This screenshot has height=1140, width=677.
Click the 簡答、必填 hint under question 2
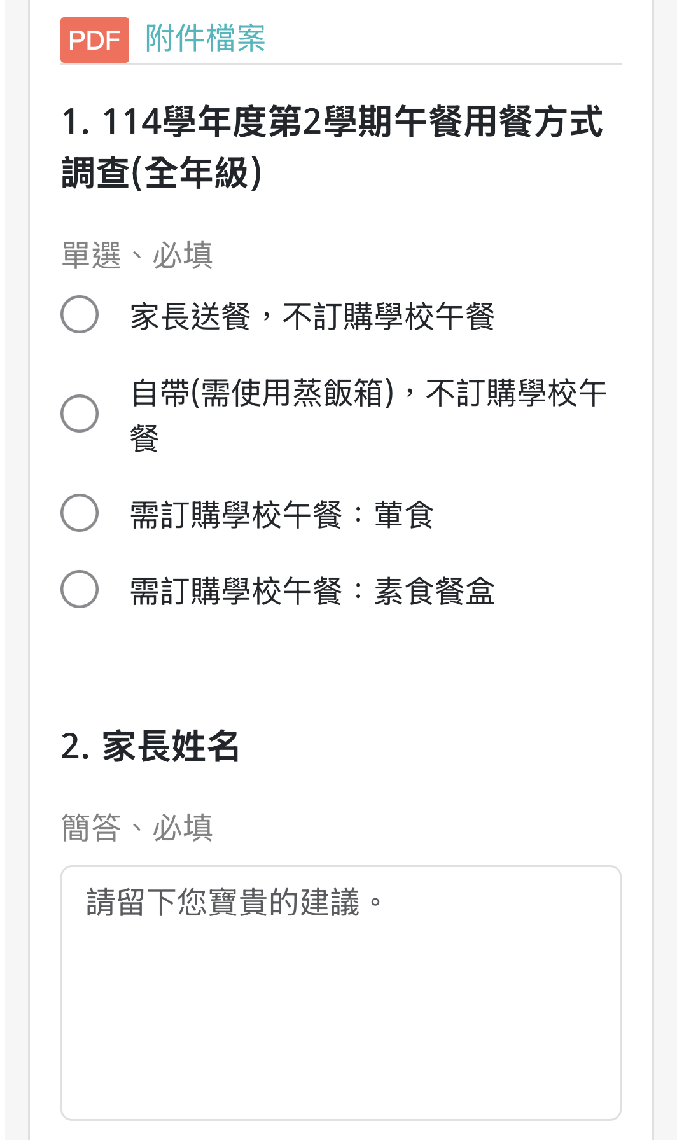click(x=137, y=828)
